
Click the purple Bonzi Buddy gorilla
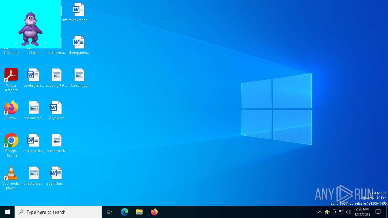point(30,29)
